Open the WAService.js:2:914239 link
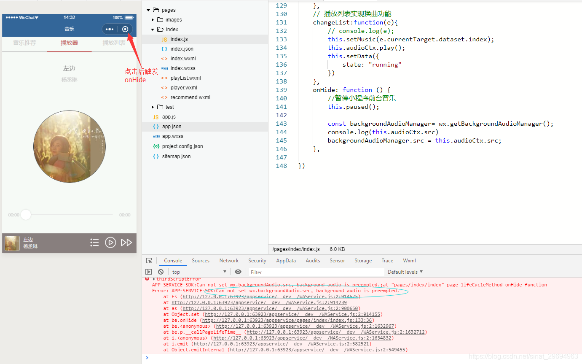Viewport: 582px width, 364px height. 259,302
